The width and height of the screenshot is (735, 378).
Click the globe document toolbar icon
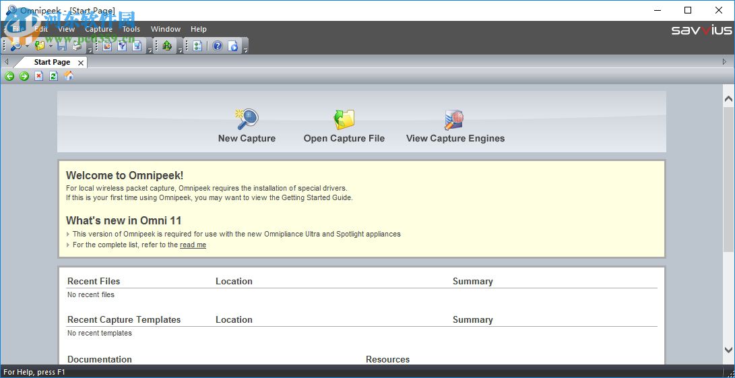(x=136, y=46)
